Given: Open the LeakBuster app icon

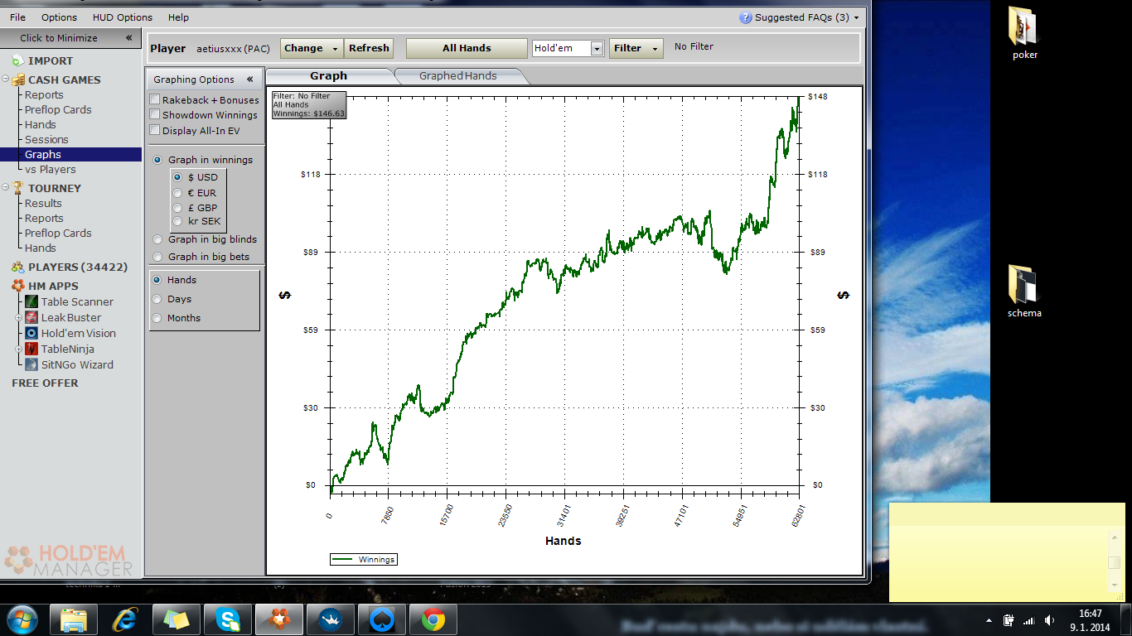Looking at the screenshot, I should [31, 317].
